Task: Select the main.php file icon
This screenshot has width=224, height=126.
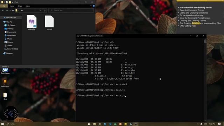Action: [x=31, y=22]
